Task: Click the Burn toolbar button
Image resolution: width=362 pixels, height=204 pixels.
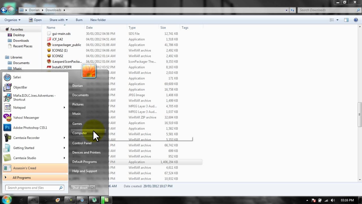Action: click(79, 20)
